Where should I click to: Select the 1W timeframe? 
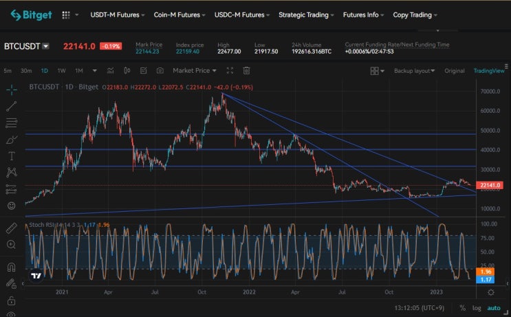click(x=61, y=71)
